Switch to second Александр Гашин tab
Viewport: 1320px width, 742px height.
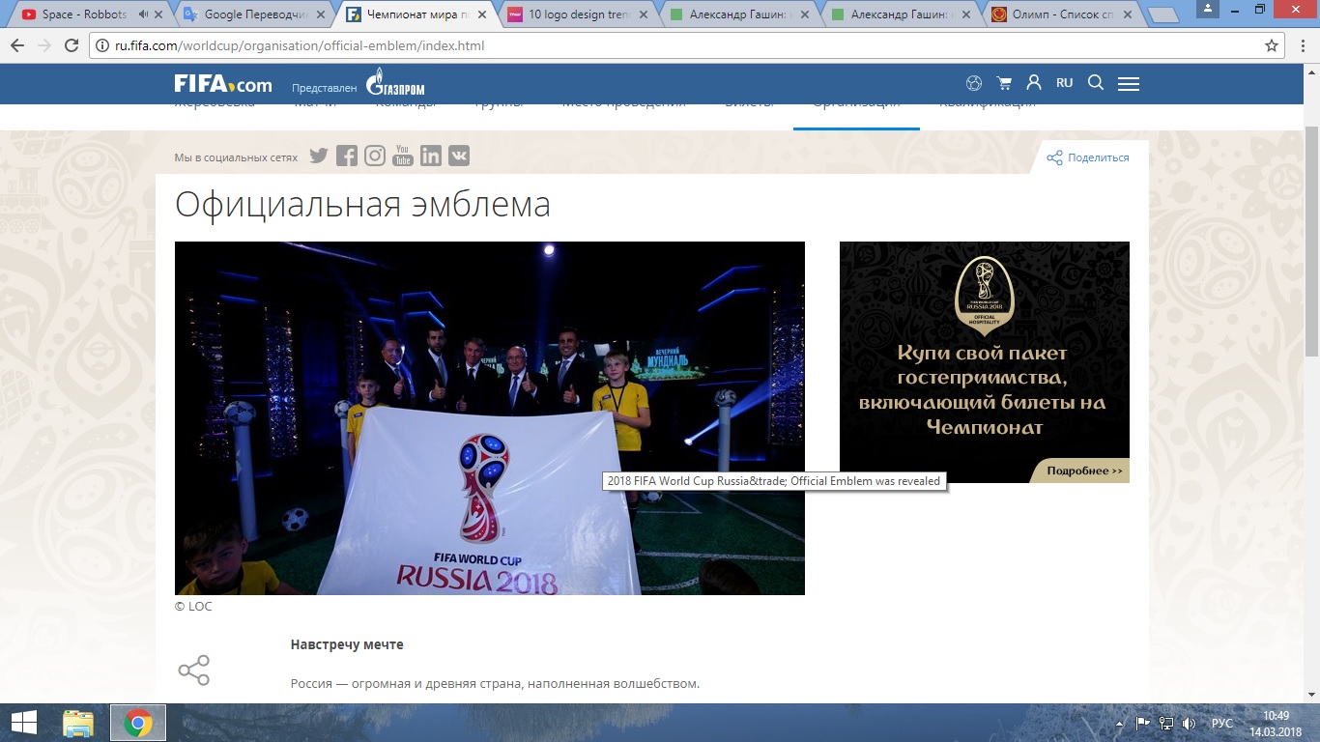coord(903,14)
